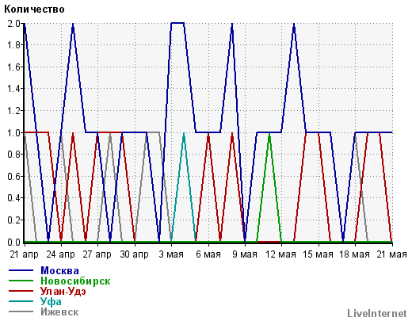This screenshot has height=321, width=412.
Task: Click the red Улан-Удэ legend line swatch
Action: (x=21, y=291)
